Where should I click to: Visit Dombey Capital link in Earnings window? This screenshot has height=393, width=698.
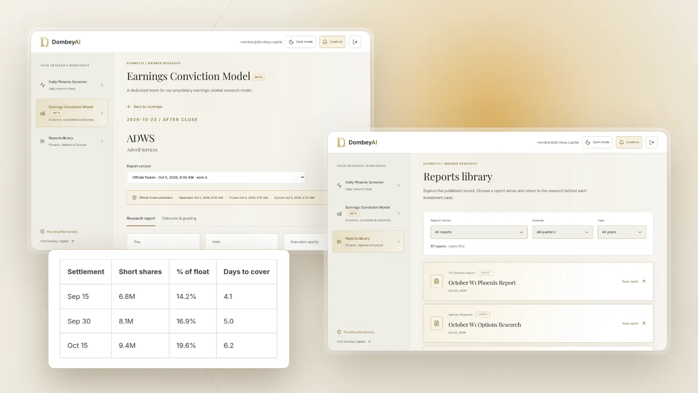(57, 241)
